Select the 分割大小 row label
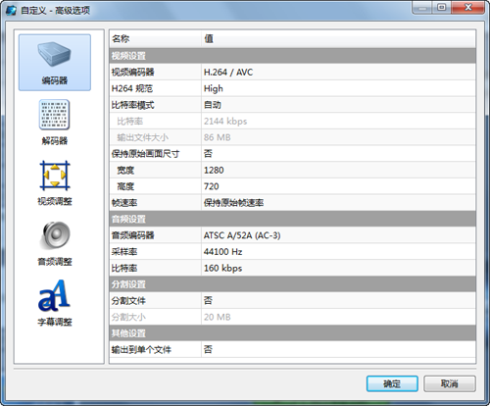Image resolution: width=490 pixels, height=406 pixels. click(128, 317)
